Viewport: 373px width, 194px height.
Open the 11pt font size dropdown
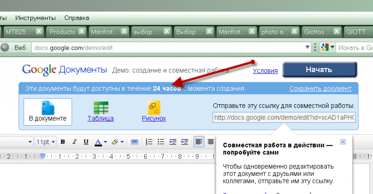pos(46,142)
